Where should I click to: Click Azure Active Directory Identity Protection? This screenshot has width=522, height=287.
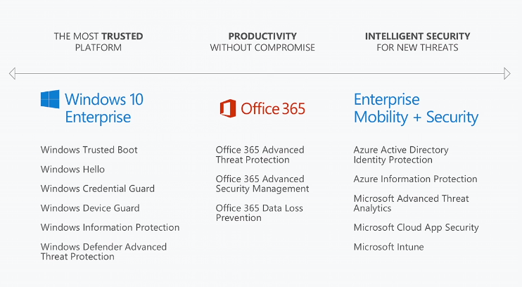click(400, 155)
